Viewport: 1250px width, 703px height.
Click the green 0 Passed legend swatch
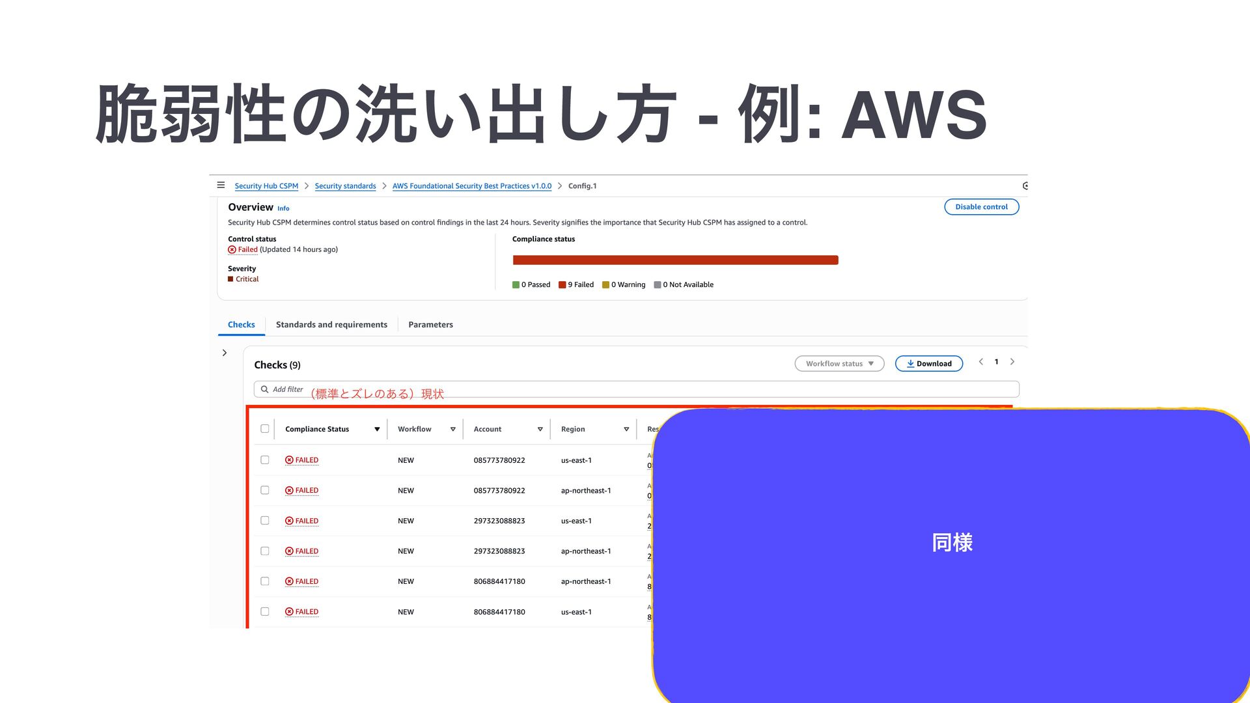pos(516,285)
